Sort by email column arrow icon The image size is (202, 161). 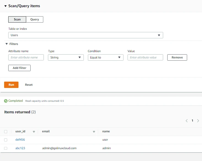click(x=94, y=132)
